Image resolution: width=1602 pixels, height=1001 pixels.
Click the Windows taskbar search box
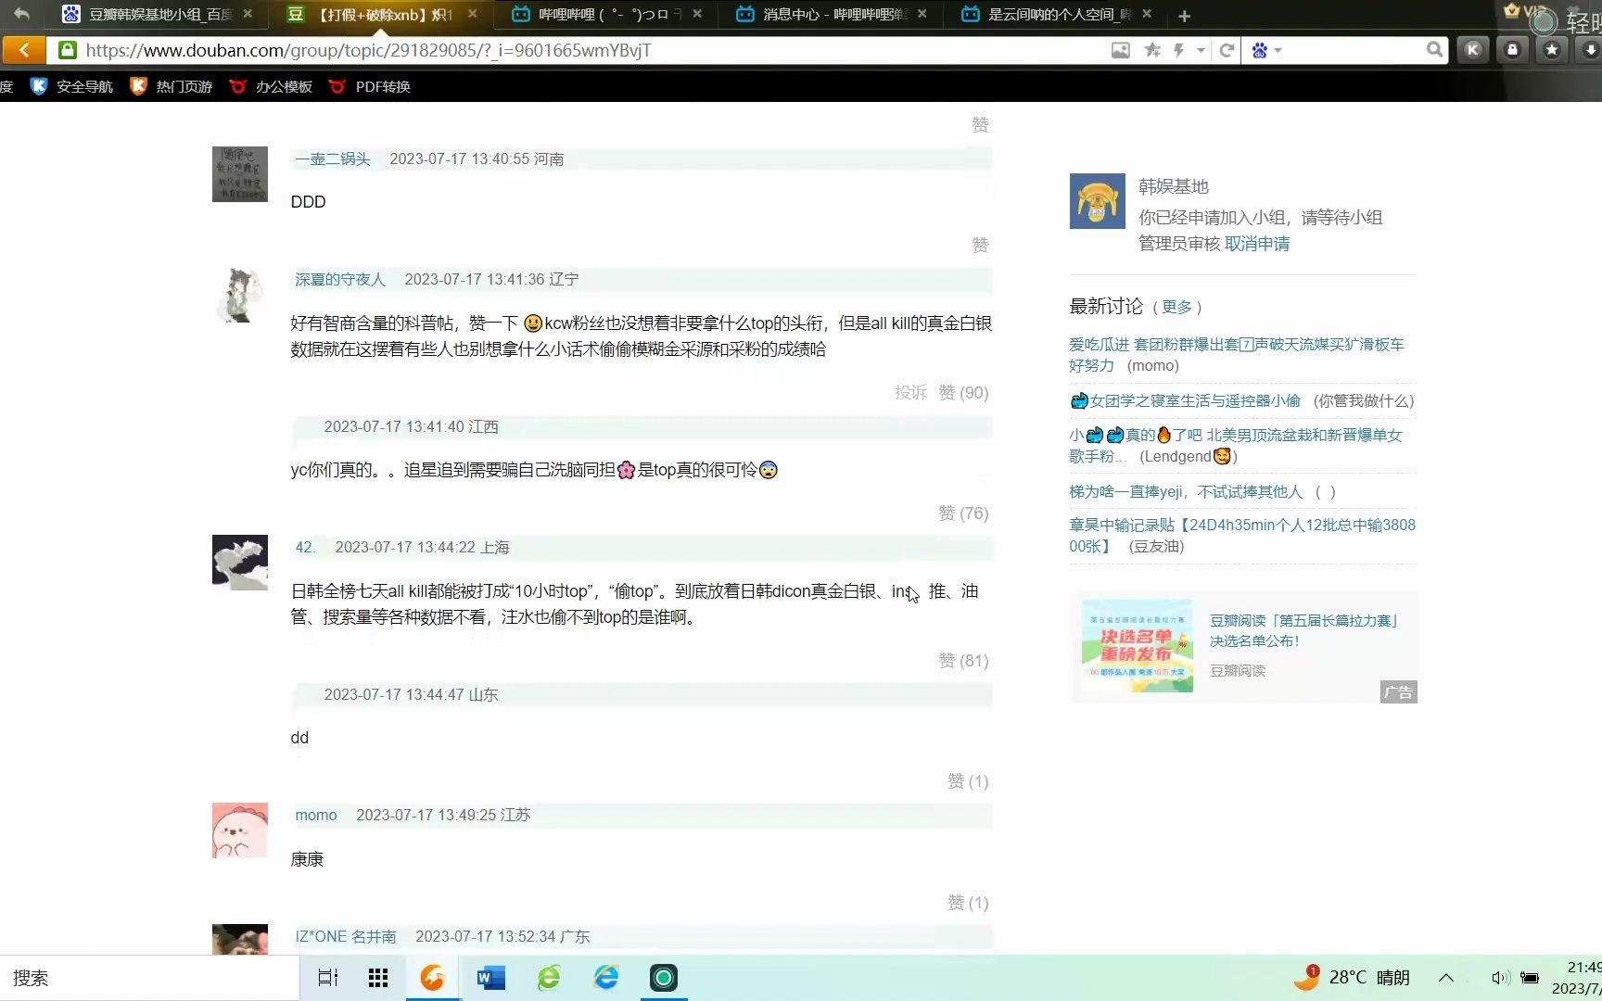tap(149, 978)
